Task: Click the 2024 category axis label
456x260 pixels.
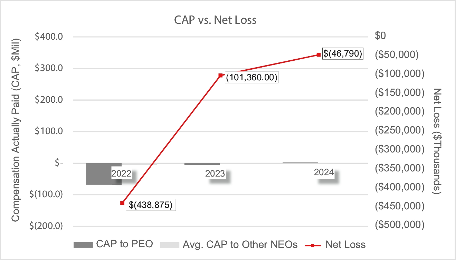Action: pos(324,172)
